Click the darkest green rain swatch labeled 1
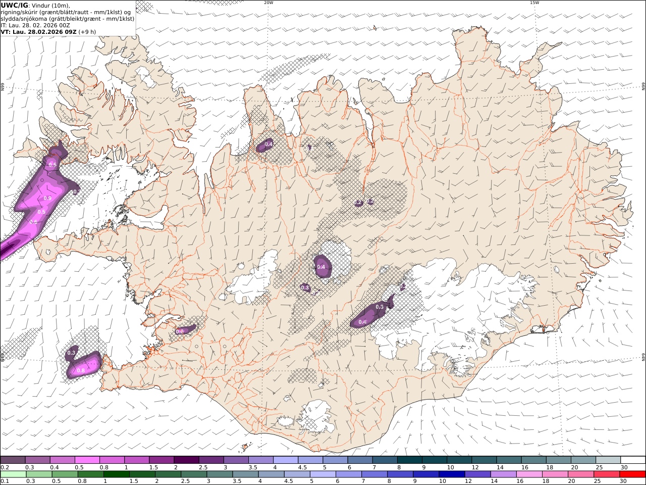 (116, 474)
